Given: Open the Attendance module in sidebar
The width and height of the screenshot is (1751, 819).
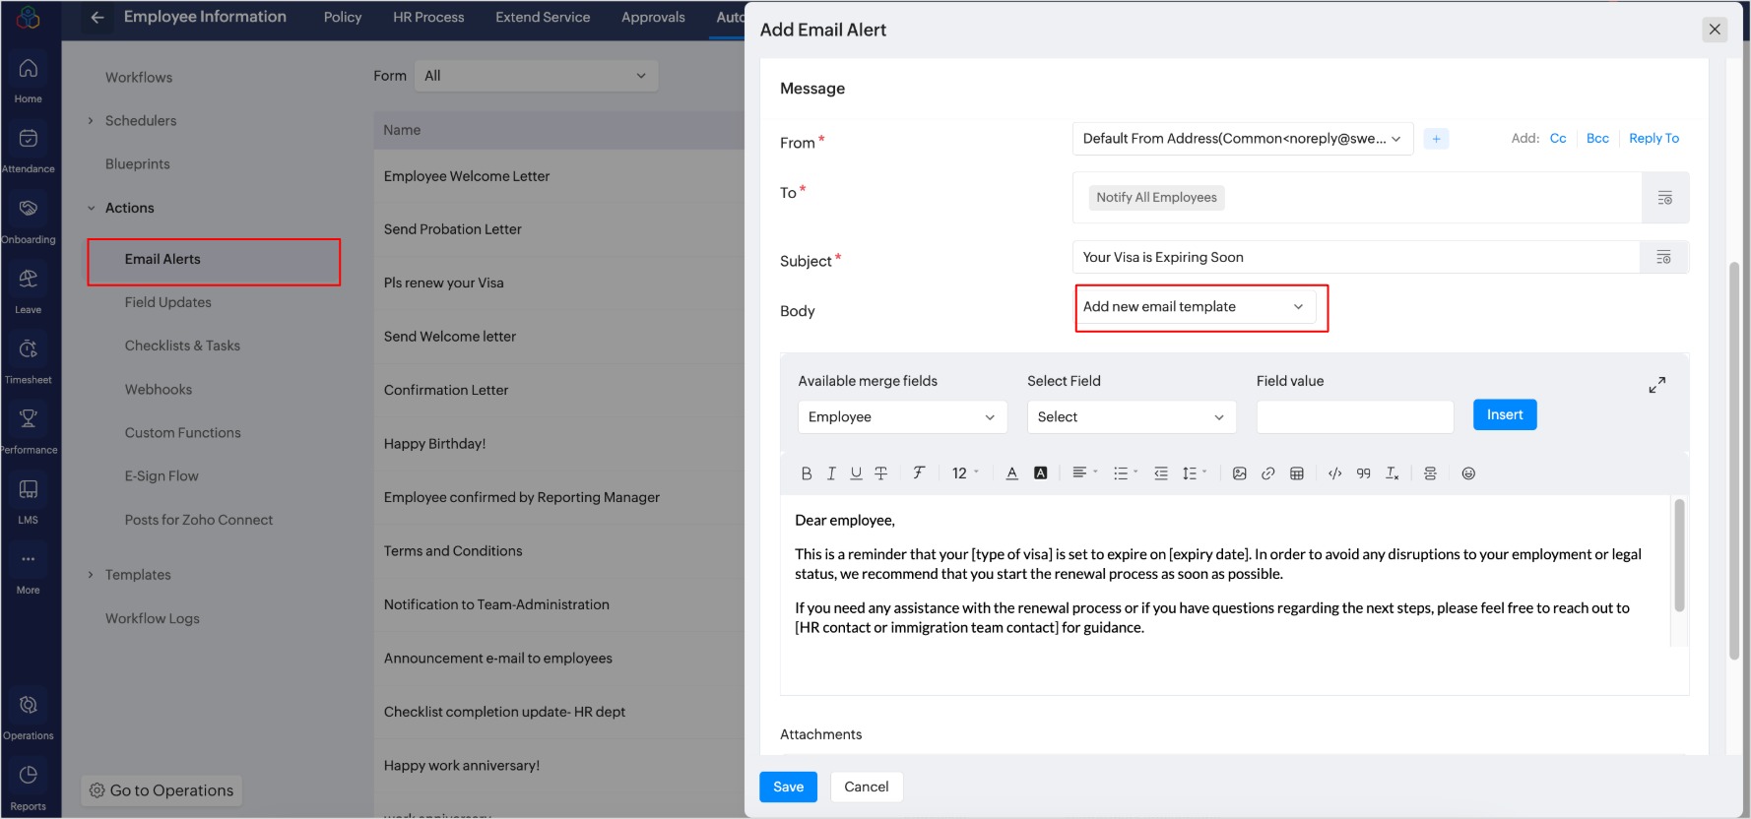Looking at the screenshot, I should (x=29, y=150).
